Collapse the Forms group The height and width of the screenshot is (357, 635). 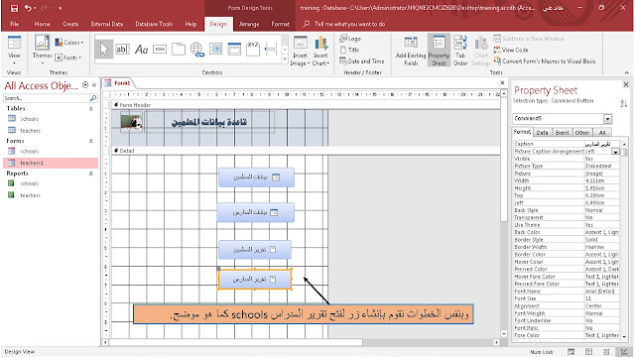(90, 141)
